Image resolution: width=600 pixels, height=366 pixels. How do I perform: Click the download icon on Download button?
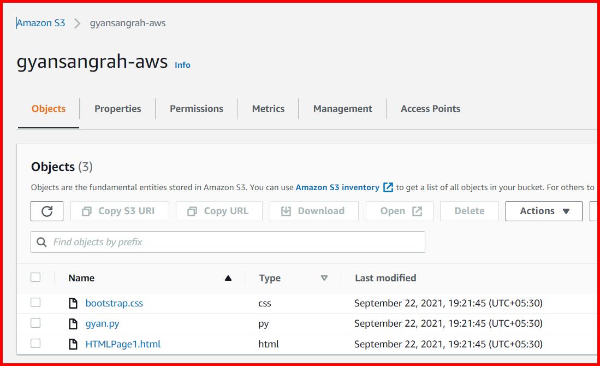[286, 211]
